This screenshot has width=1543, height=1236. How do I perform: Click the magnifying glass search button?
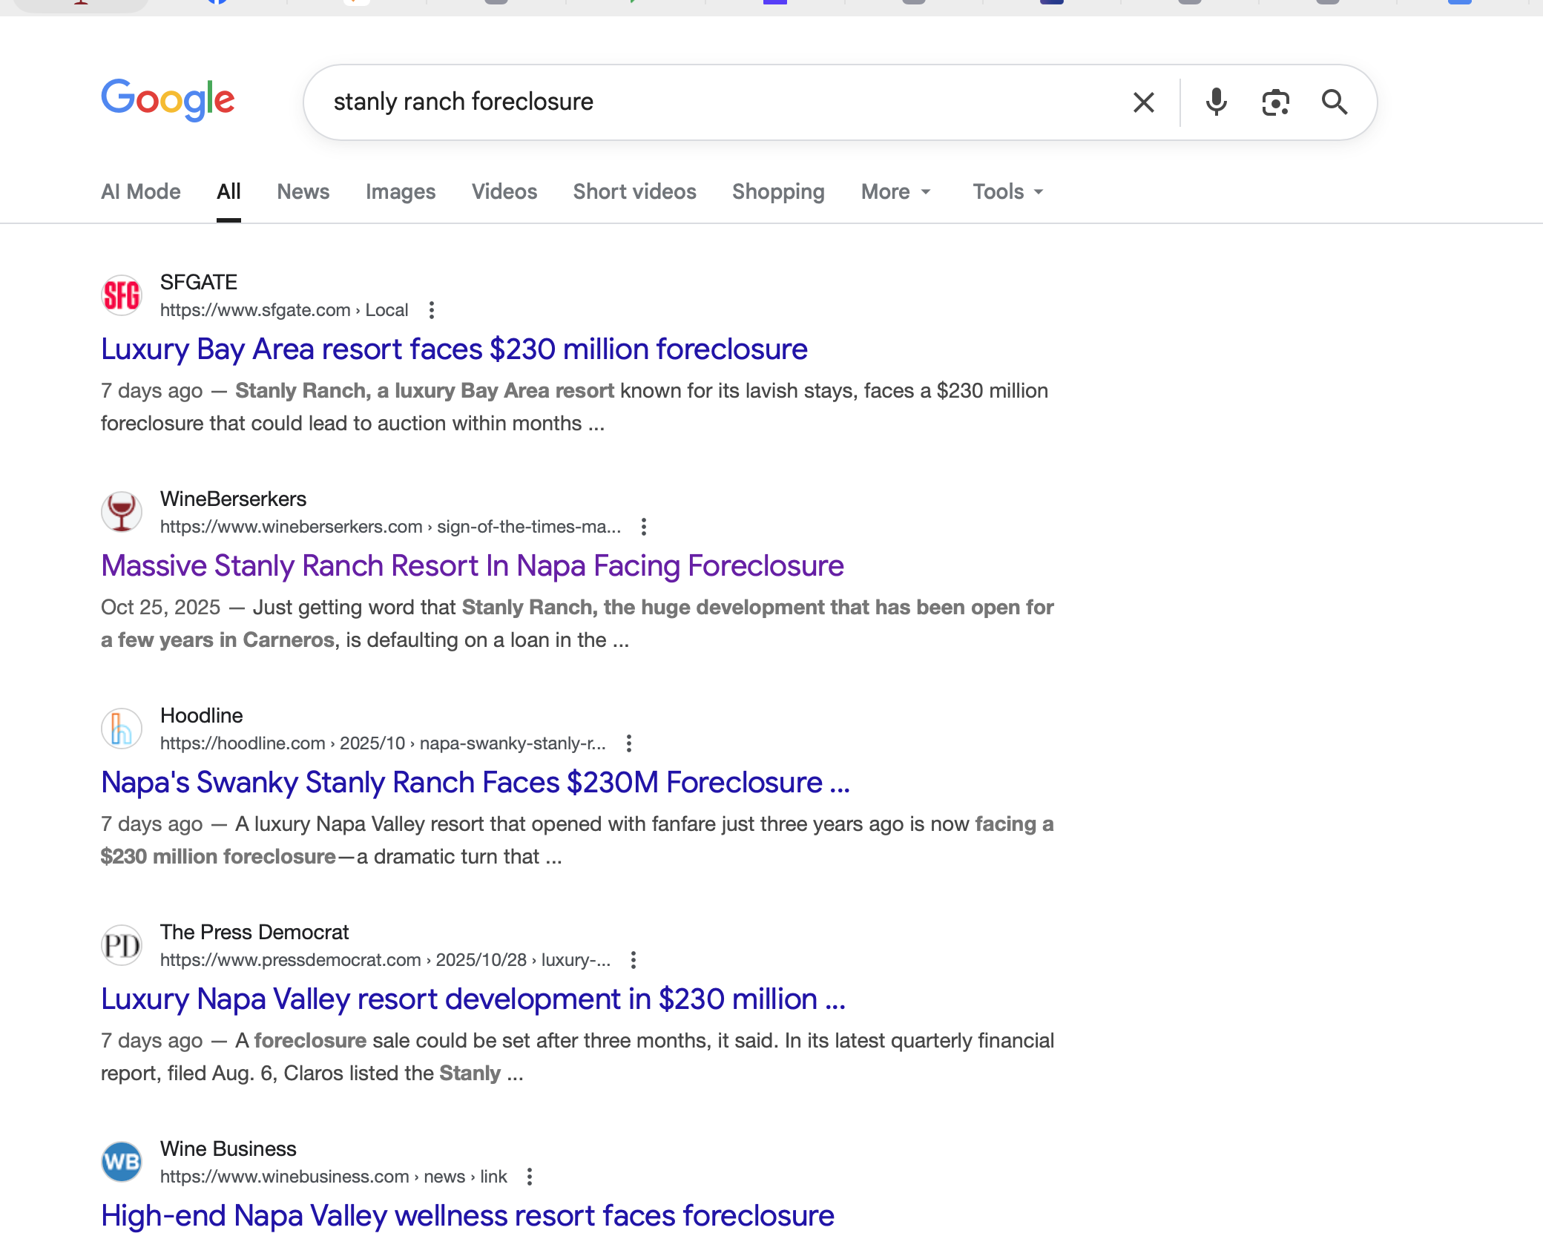coord(1334,102)
